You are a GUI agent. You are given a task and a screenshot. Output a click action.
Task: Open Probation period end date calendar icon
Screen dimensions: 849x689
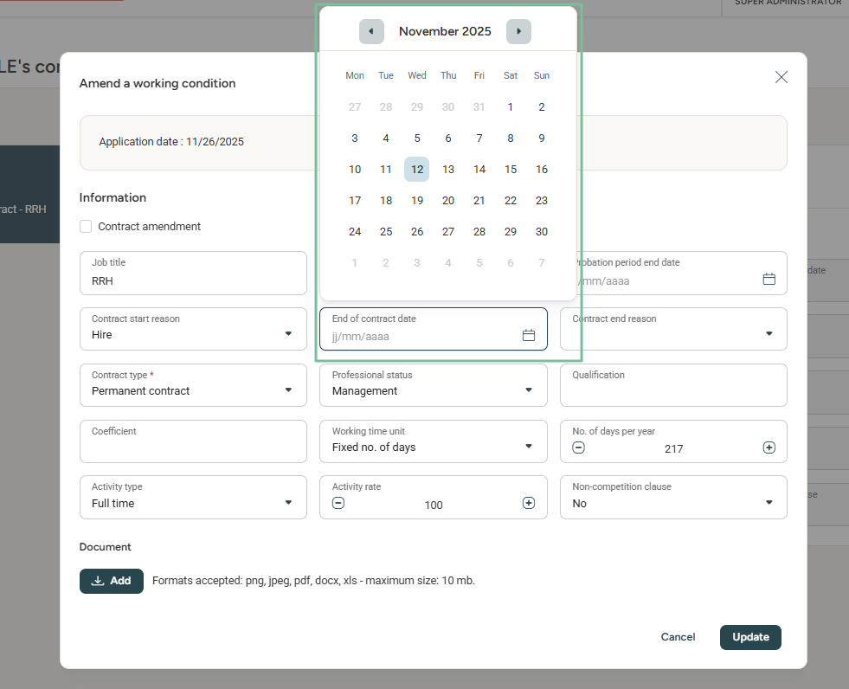click(769, 280)
